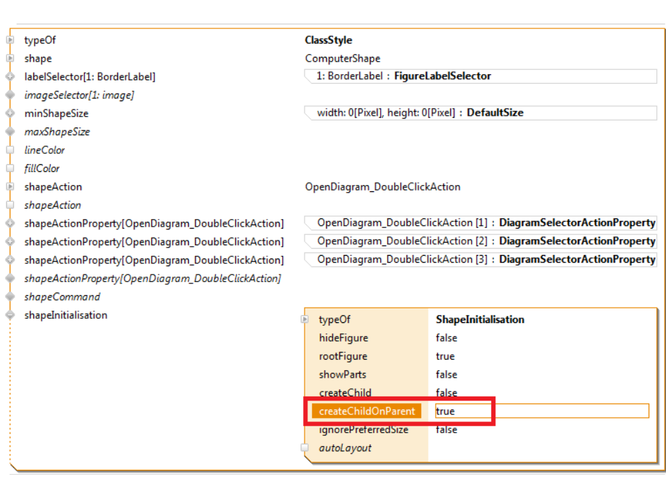Toggle the showParts false value
Screen dimensions: 666x499
[x=446, y=374]
